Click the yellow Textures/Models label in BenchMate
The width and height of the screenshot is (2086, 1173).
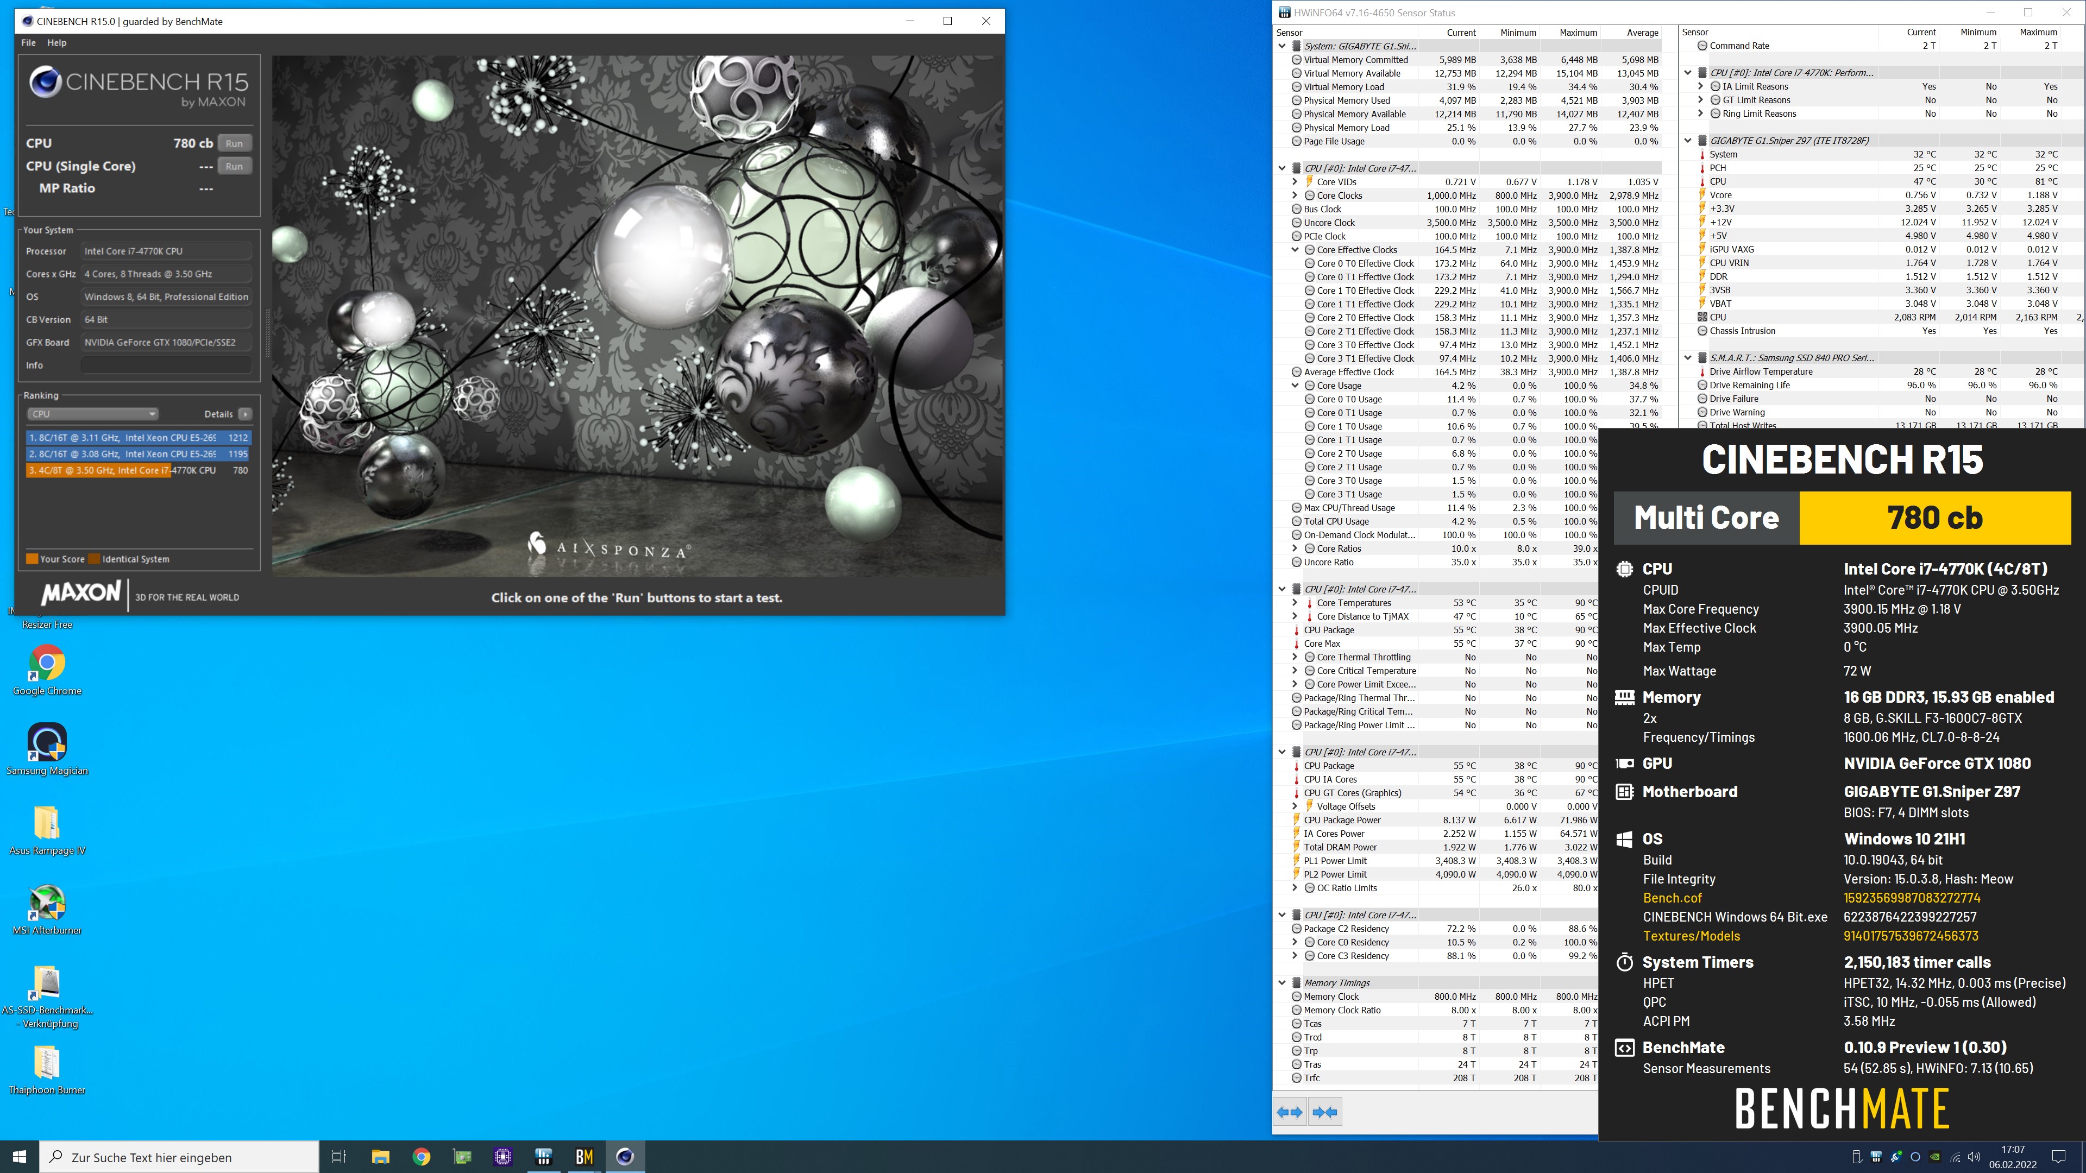(1691, 936)
